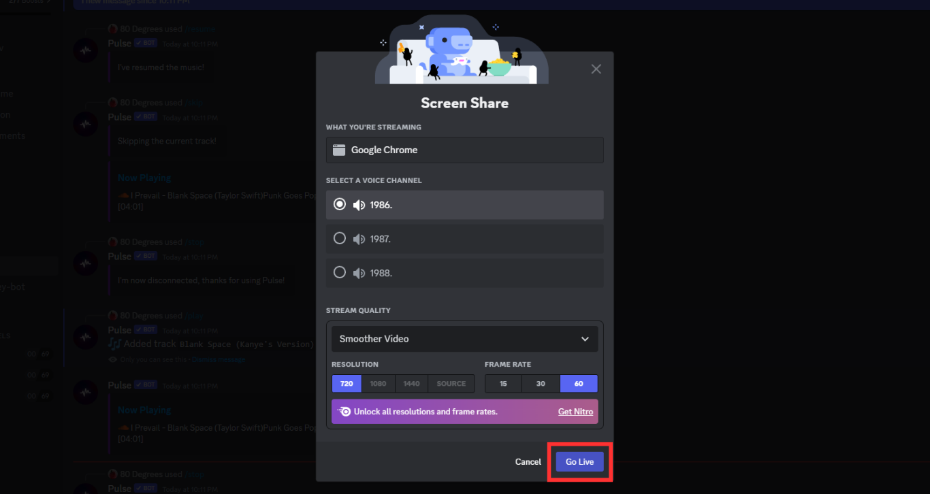Set stream resolution to 1080
Image resolution: width=930 pixels, height=494 pixels.
click(x=378, y=384)
